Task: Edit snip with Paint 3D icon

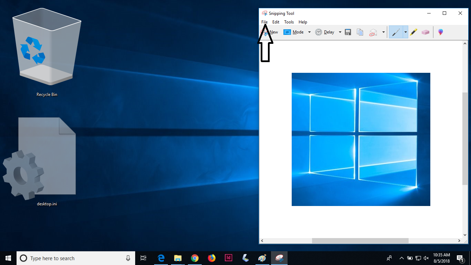Action: (x=440, y=32)
